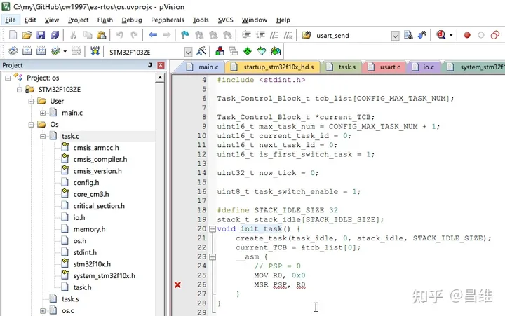The image size is (505, 316).
Task: Click the Paste clipboard icon
Action: pos(102,35)
